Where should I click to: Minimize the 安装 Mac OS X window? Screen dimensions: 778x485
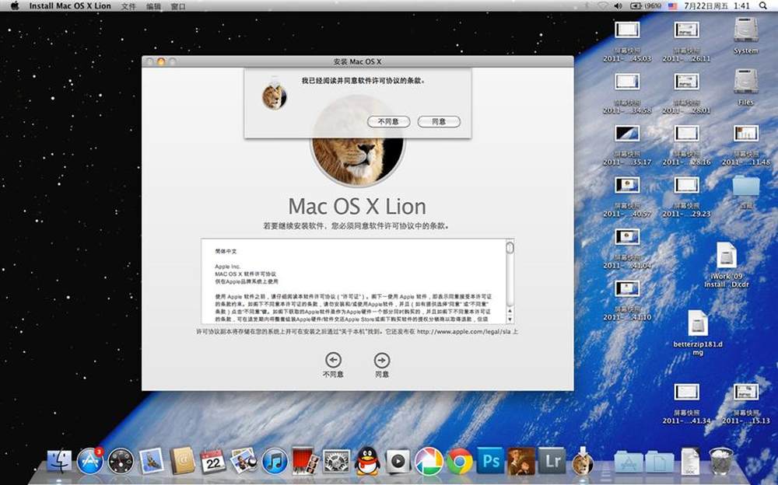coord(161,61)
